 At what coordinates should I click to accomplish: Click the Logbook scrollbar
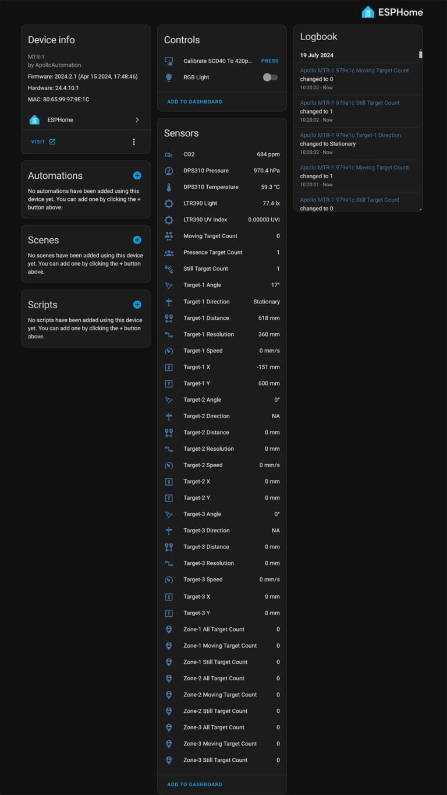(x=420, y=55)
